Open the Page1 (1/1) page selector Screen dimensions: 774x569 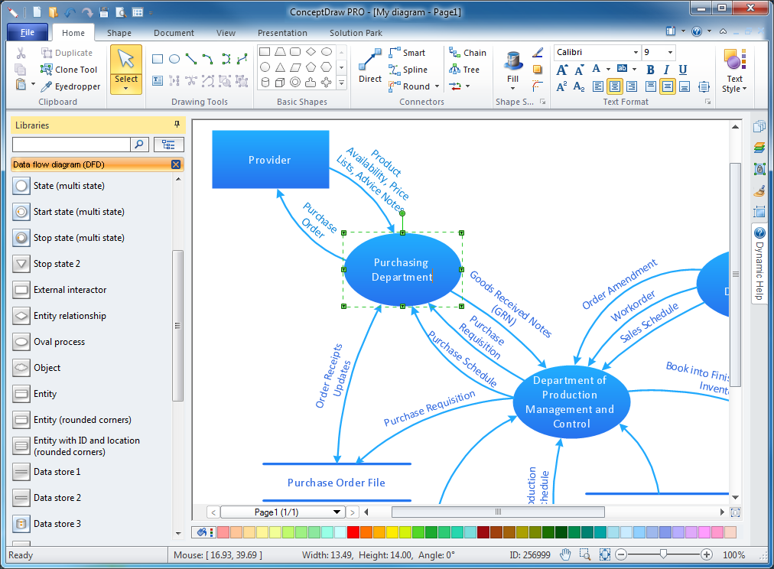point(283,512)
